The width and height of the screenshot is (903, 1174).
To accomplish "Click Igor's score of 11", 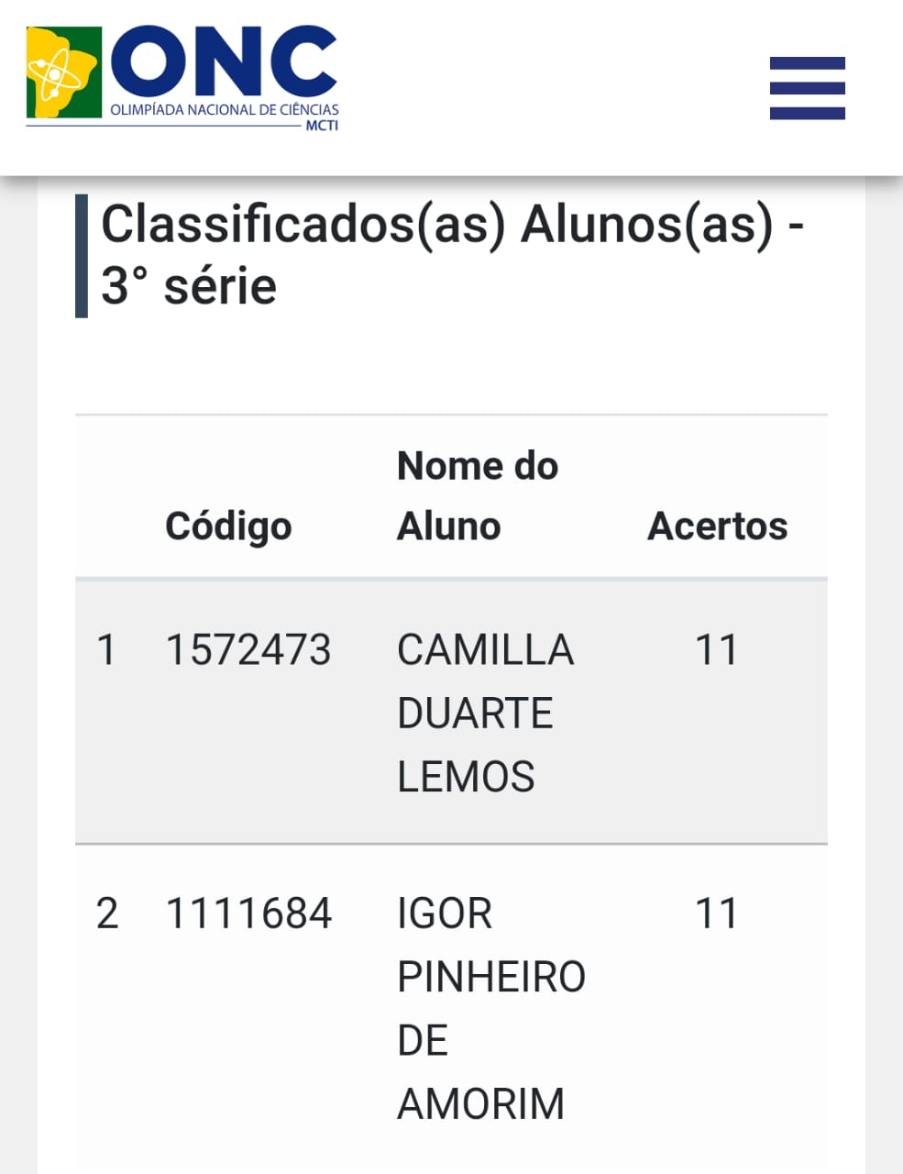I will pyautogui.click(x=716, y=914).
